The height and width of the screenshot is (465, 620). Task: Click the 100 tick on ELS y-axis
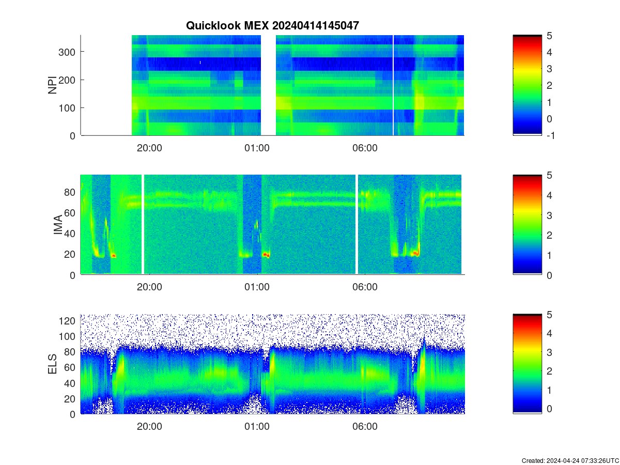click(x=68, y=336)
